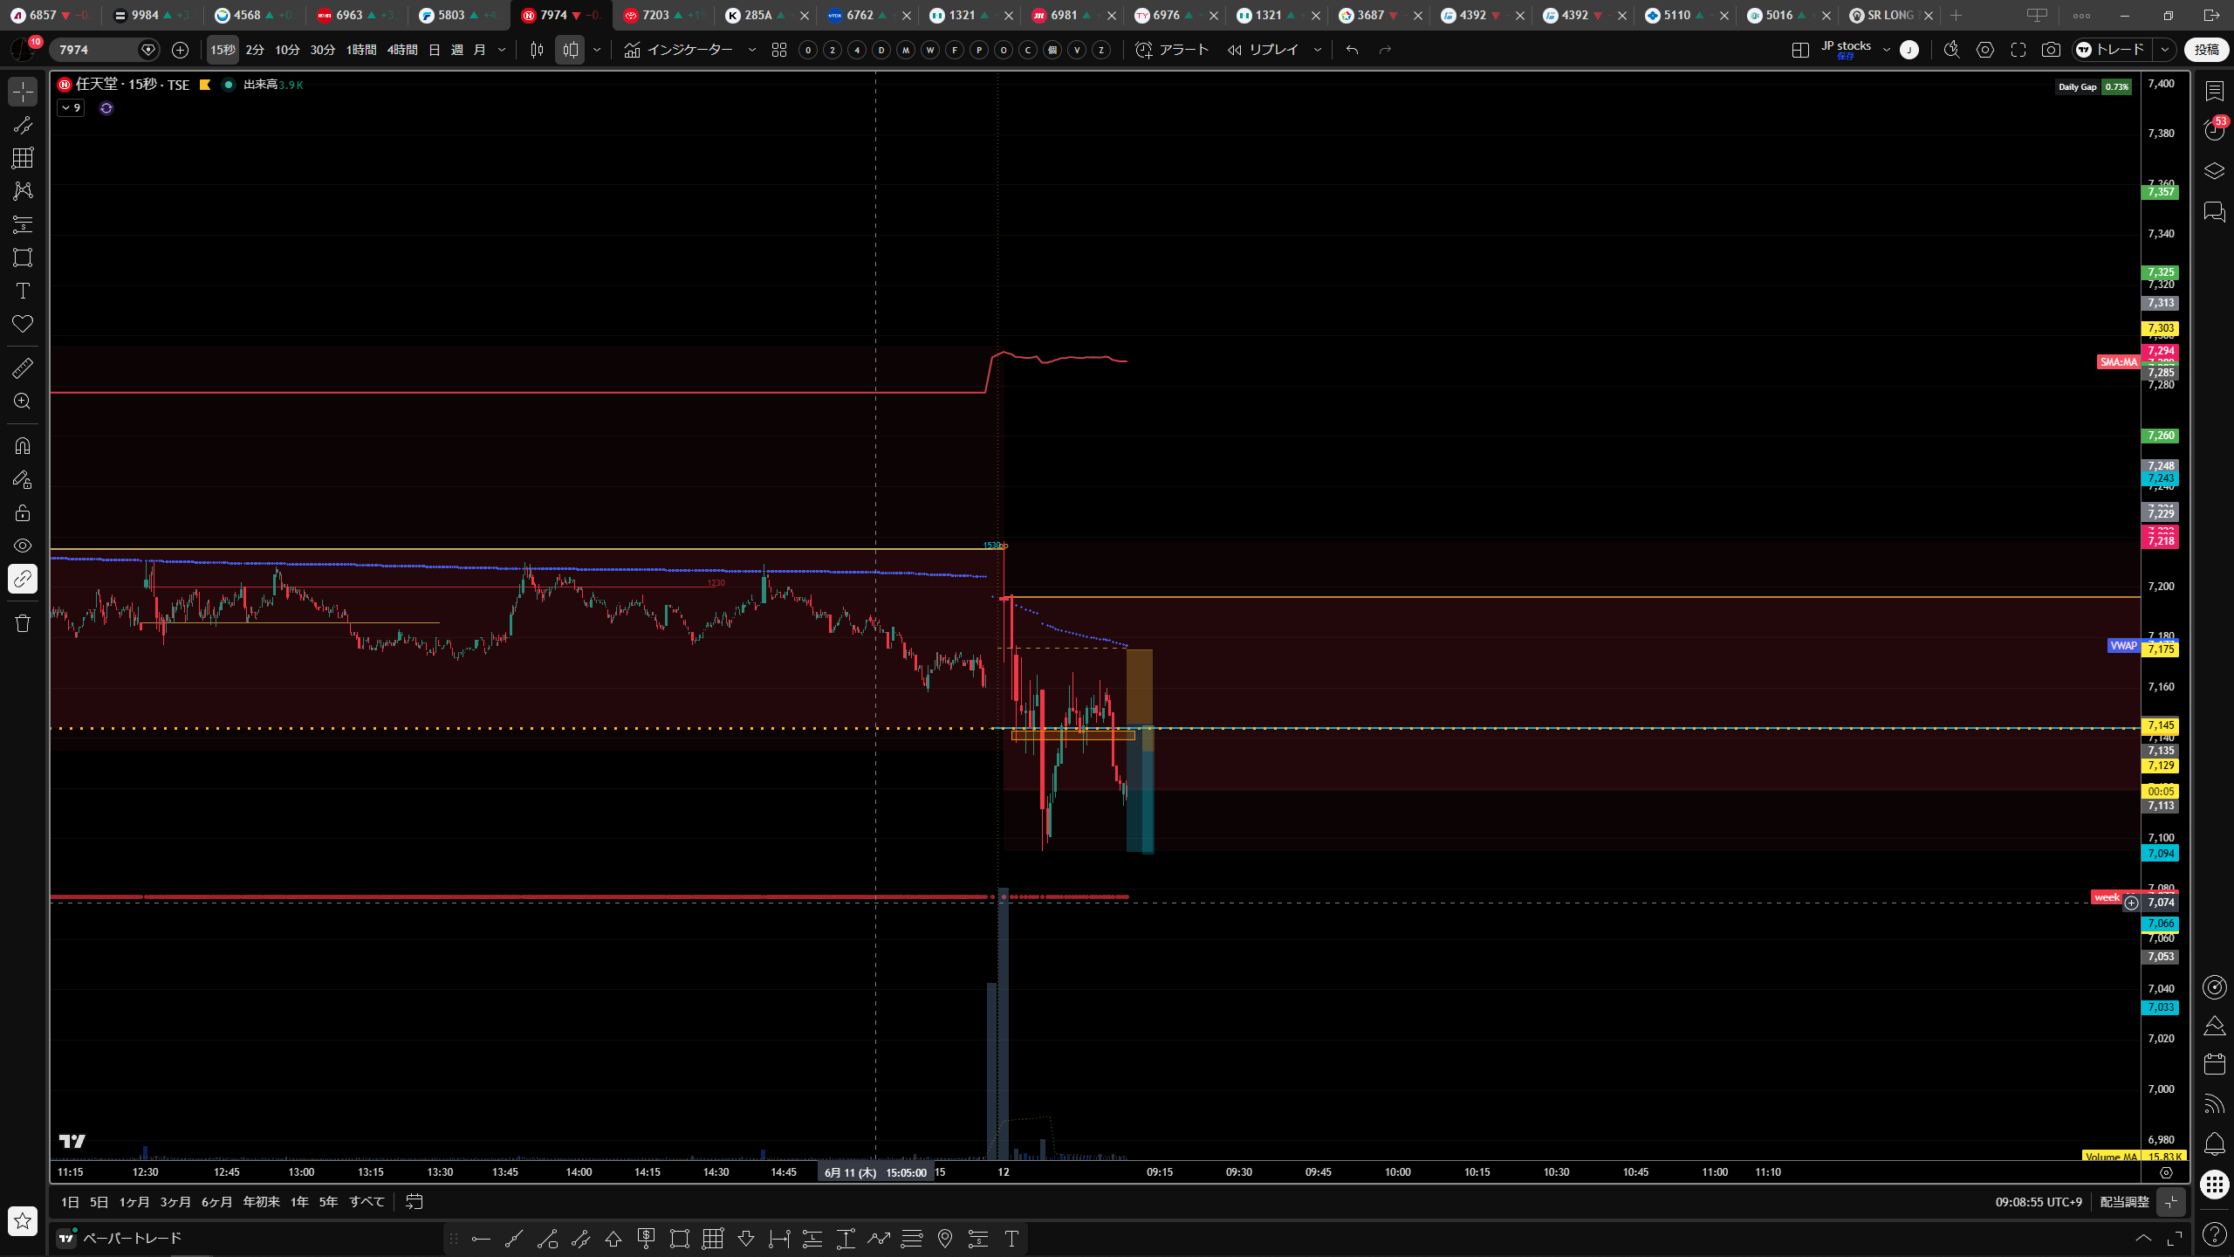The image size is (2234, 1257).
Task: Open the alerts bell in right sidebar
Action: click(x=2214, y=1144)
